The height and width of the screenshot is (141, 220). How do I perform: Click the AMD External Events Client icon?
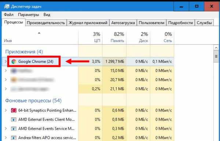(x=14, y=119)
